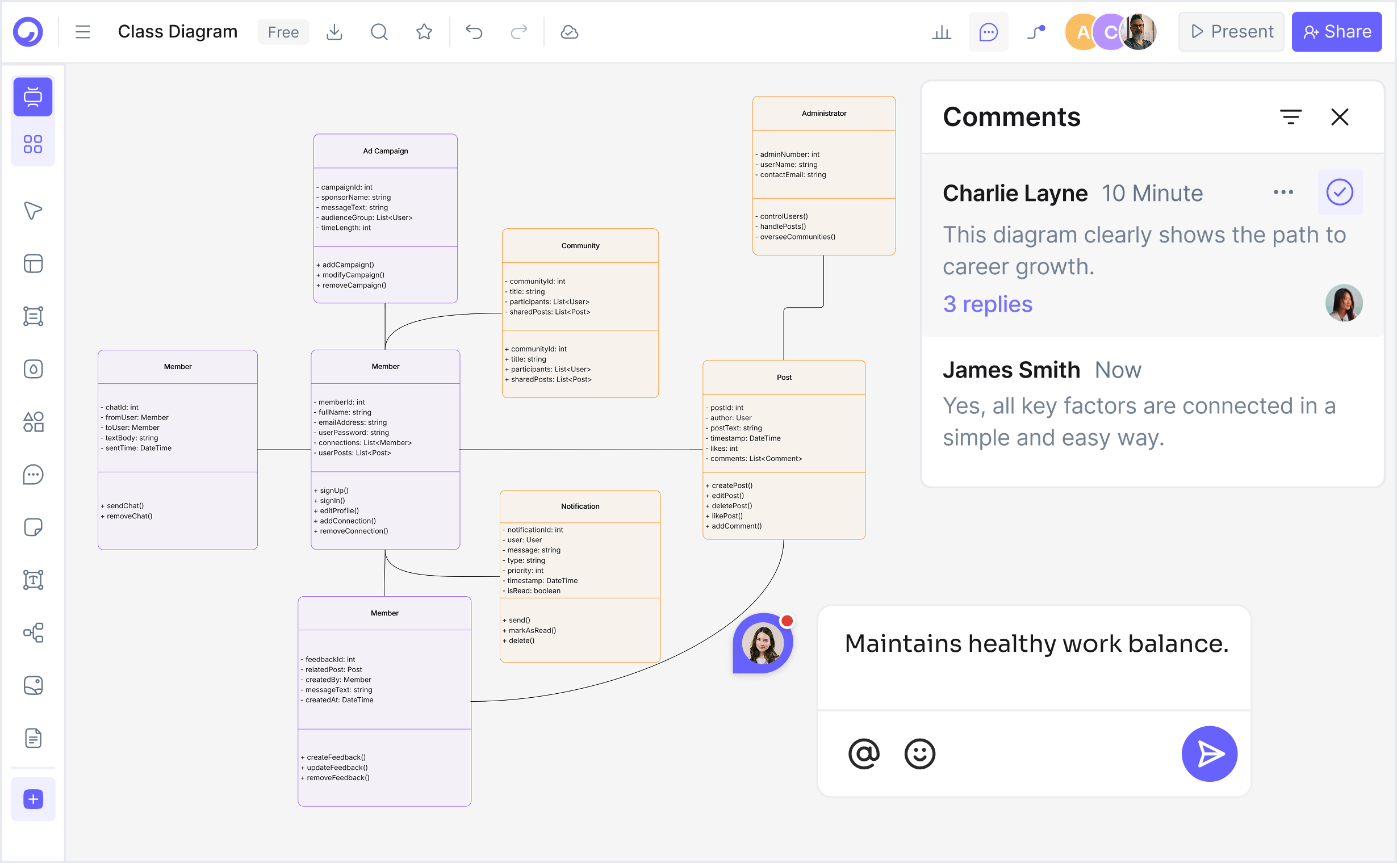
Task: Select the text box tool
Action: coord(33,580)
